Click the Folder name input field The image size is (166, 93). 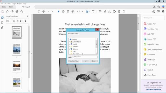click(x=86, y=57)
